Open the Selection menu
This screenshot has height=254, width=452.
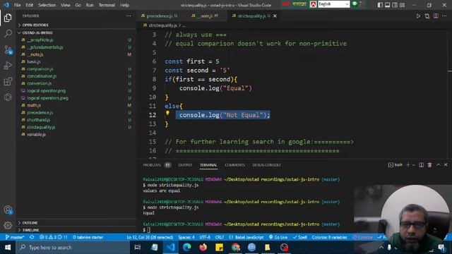(x=47, y=5)
